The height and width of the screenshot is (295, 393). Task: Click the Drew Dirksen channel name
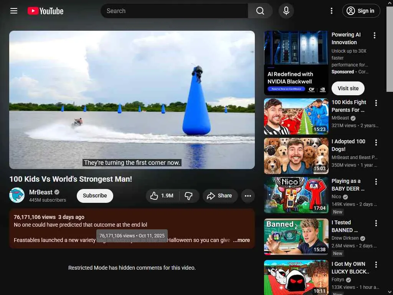click(x=345, y=238)
